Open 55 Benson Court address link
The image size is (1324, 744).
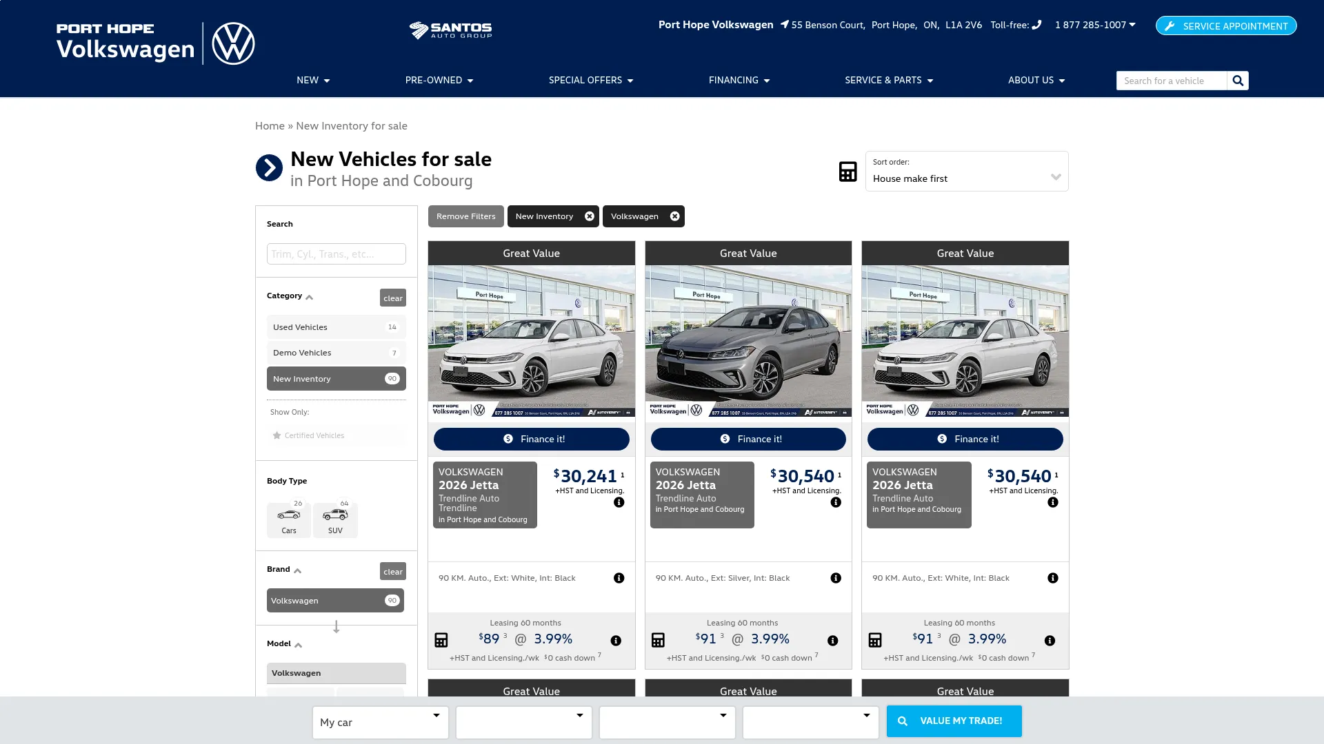[x=887, y=25]
